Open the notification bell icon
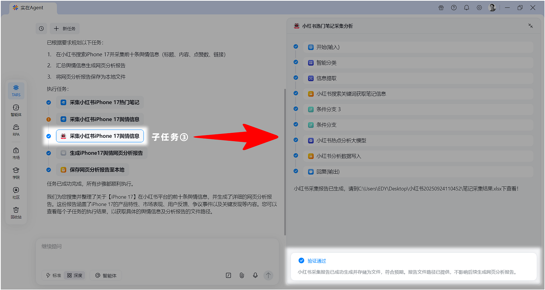The height and width of the screenshot is (290, 545). click(x=466, y=7)
